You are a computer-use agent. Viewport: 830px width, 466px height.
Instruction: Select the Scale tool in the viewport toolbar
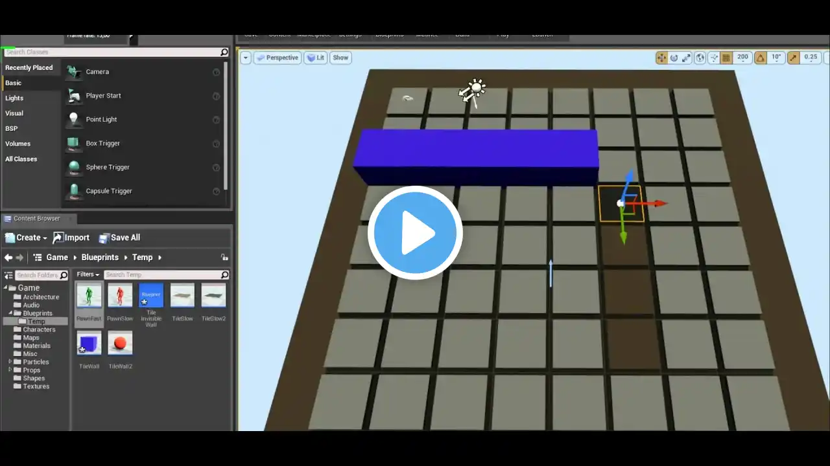tap(686, 58)
